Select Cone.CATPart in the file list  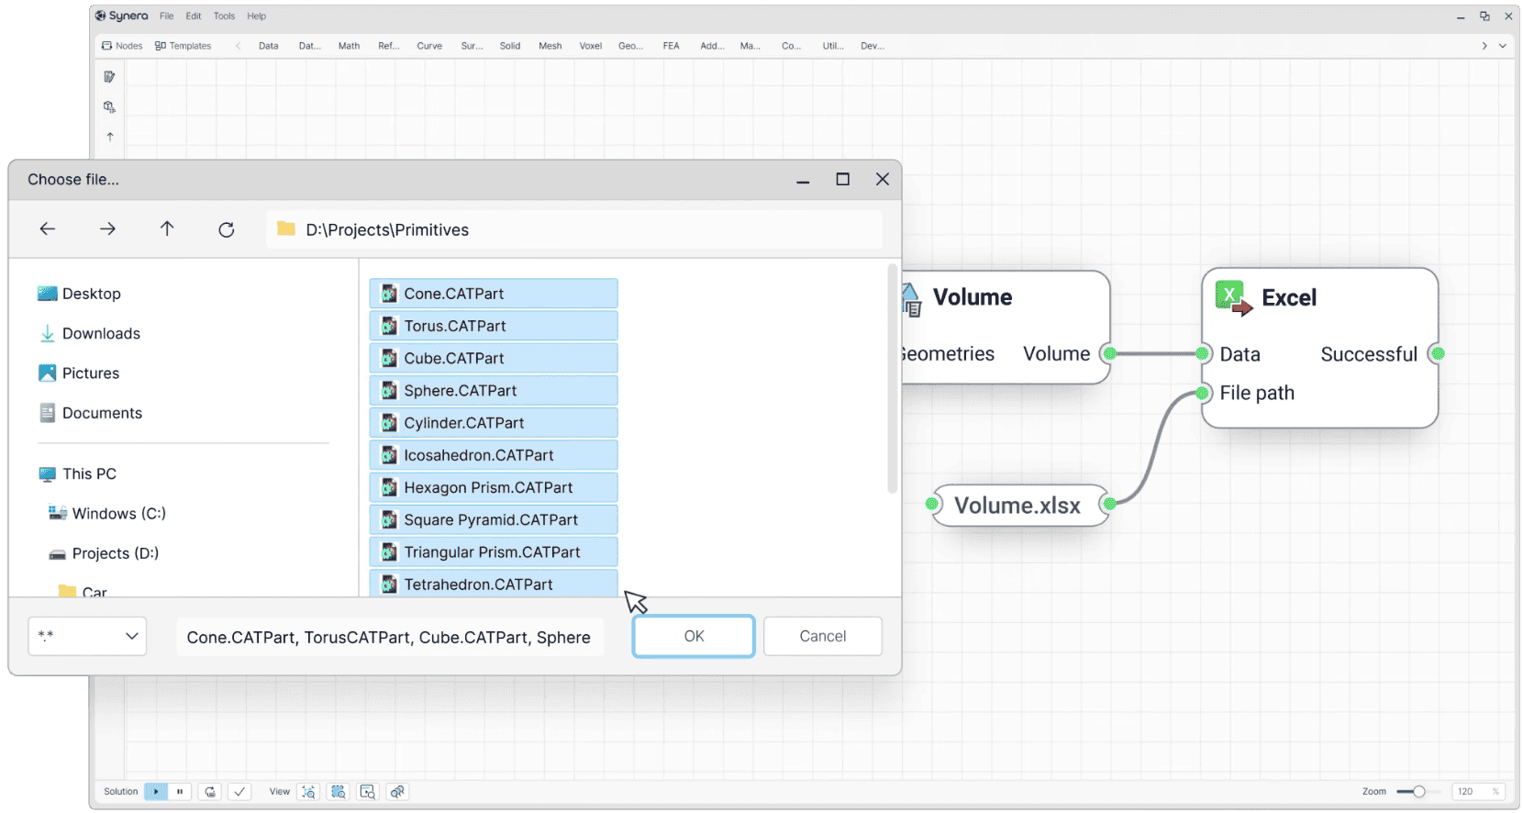[x=494, y=294]
